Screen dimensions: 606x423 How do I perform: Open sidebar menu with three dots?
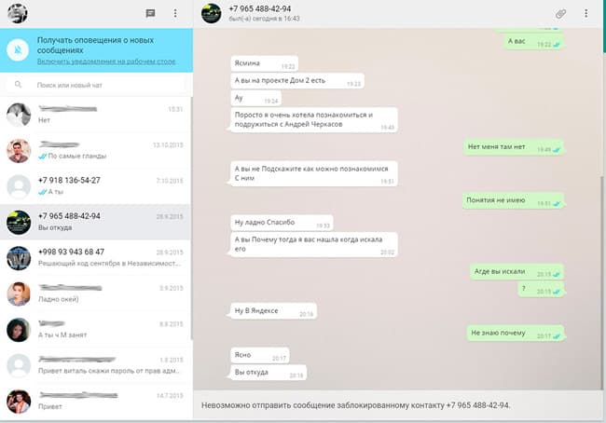pyautogui.click(x=175, y=14)
